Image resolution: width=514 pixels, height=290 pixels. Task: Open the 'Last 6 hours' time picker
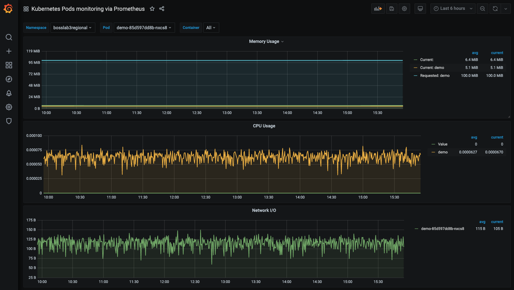(452, 9)
